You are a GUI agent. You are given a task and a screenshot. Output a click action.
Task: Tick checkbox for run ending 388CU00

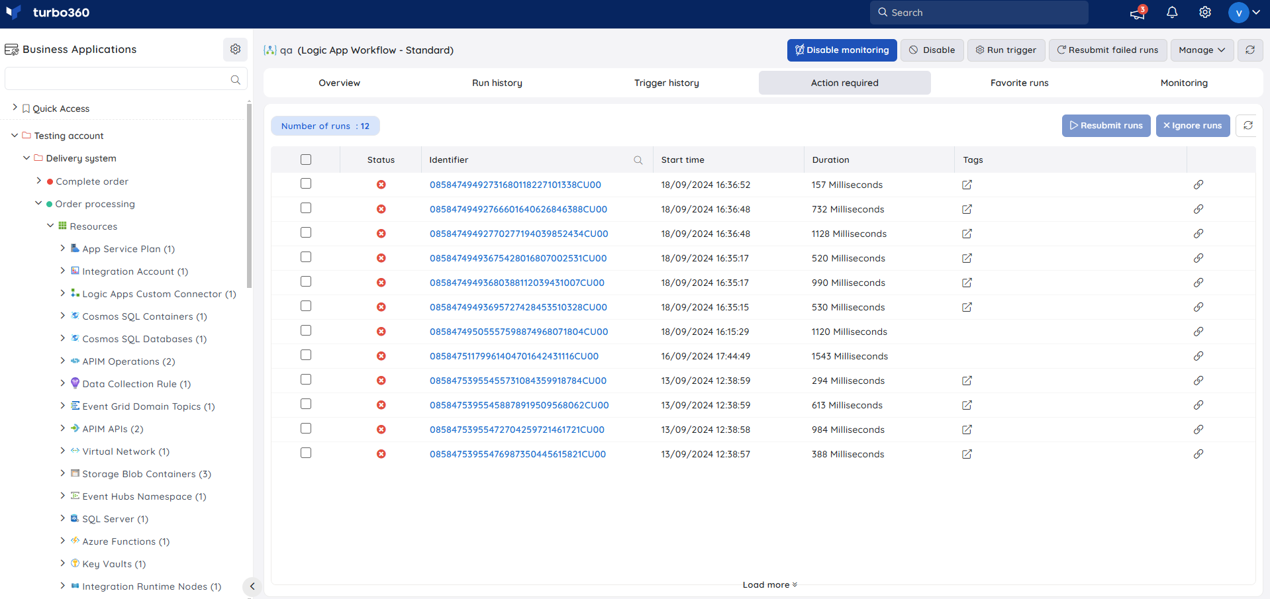pyautogui.click(x=305, y=208)
